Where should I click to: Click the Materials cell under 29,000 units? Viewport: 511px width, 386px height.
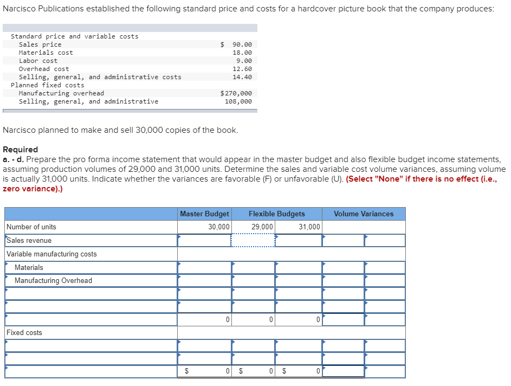click(x=253, y=267)
